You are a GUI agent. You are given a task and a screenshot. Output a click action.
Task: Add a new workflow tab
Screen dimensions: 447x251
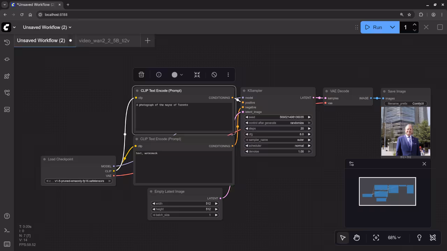[147, 40]
